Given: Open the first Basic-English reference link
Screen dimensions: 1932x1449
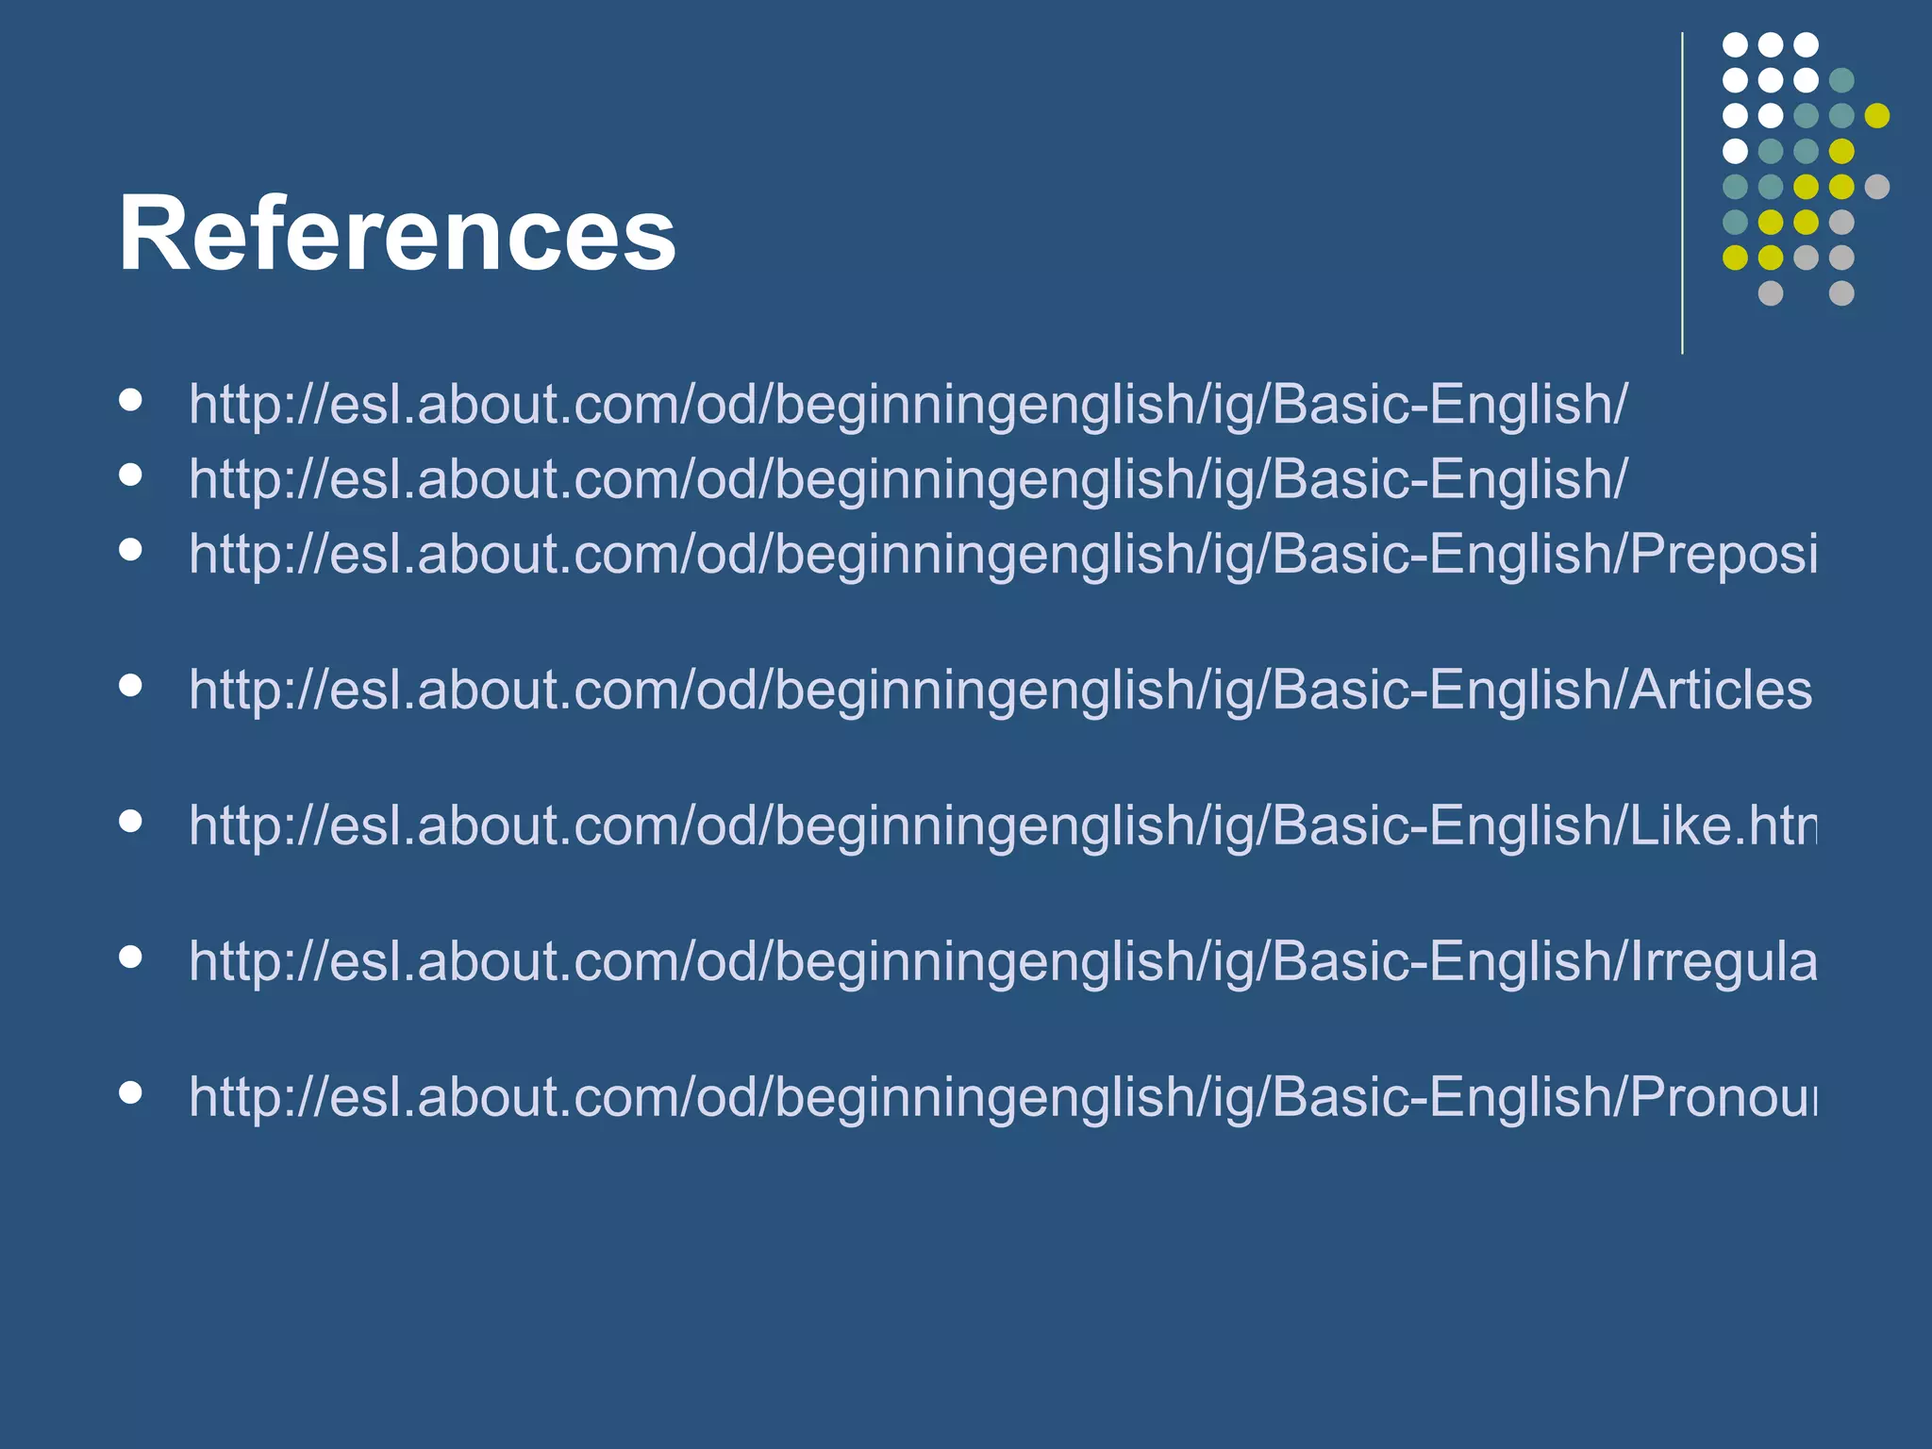Looking at the screenshot, I should [908, 405].
